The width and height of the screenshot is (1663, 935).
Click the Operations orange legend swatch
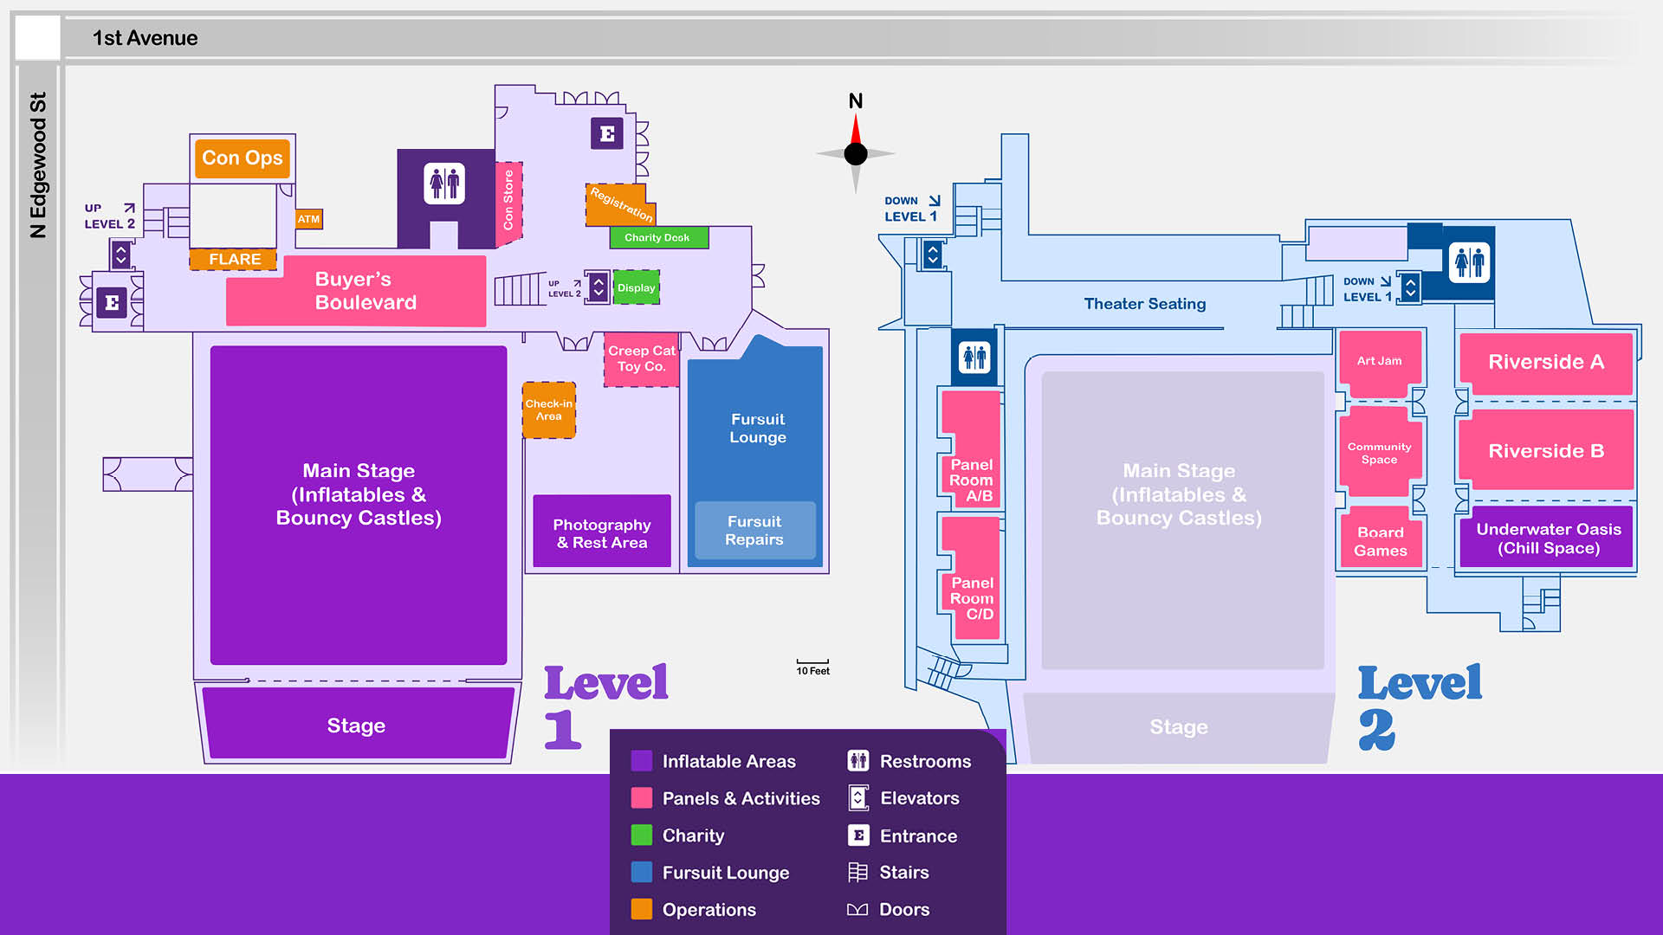coord(642,909)
